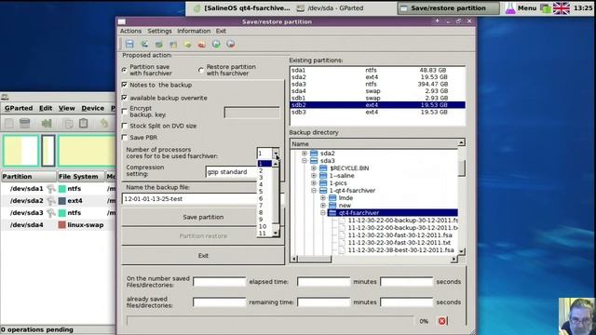The image size is (596, 335).
Task: Expand the sda2 tree node
Action: pyautogui.click(x=305, y=154)
